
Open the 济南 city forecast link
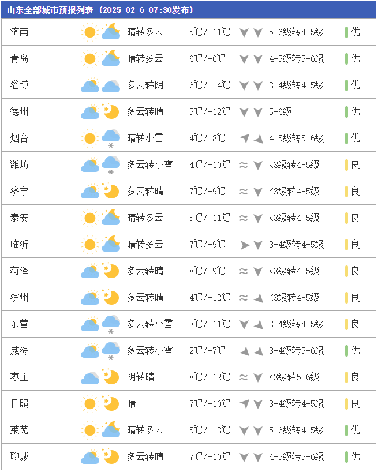(20, 32)
